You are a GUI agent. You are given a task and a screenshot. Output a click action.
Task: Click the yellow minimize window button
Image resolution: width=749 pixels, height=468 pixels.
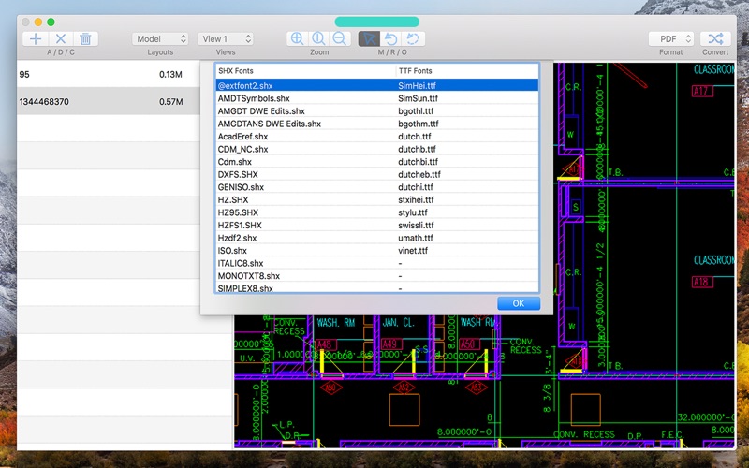click(x=38, y=22)
